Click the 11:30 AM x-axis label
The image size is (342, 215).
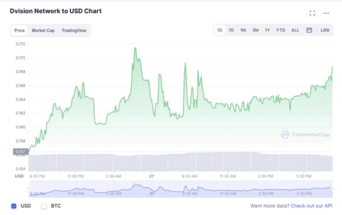[228, 176]
